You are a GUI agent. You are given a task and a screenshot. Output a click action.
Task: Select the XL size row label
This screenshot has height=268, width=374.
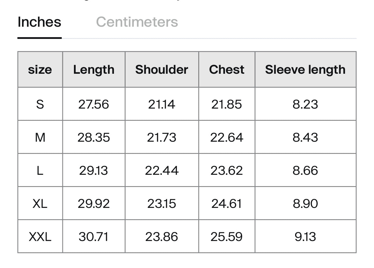(40, 204)
